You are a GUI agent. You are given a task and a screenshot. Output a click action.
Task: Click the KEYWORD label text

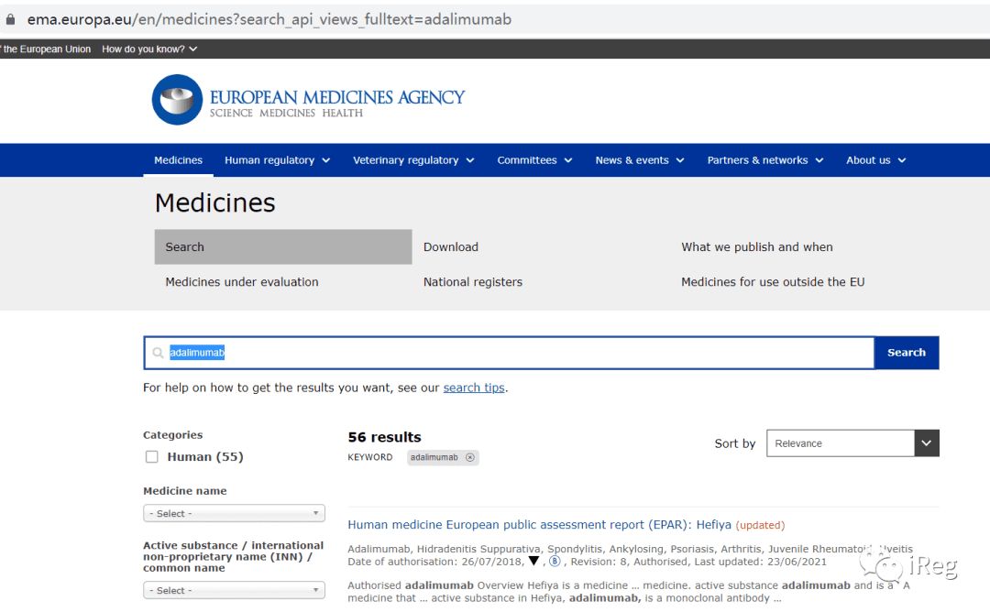(x=370, y=457)
